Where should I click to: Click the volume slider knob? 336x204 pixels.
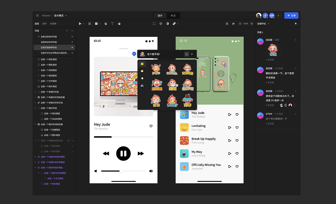coord(121,171)
